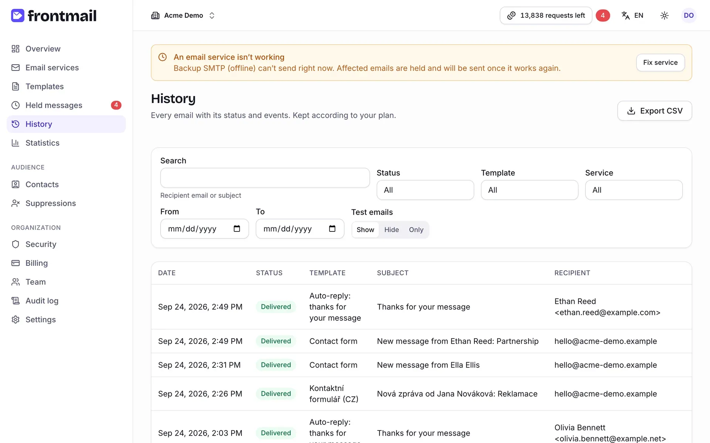Click the DATE column header

pos(167,273)
